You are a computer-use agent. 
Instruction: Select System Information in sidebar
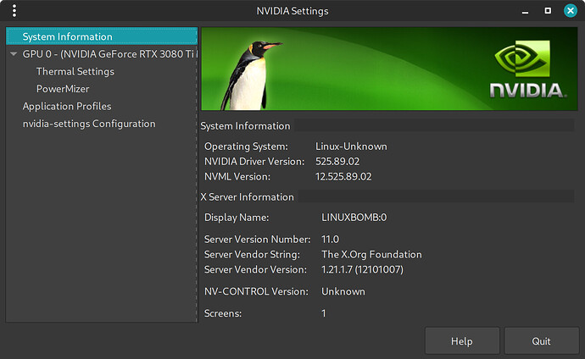click(x=102, y=36)
